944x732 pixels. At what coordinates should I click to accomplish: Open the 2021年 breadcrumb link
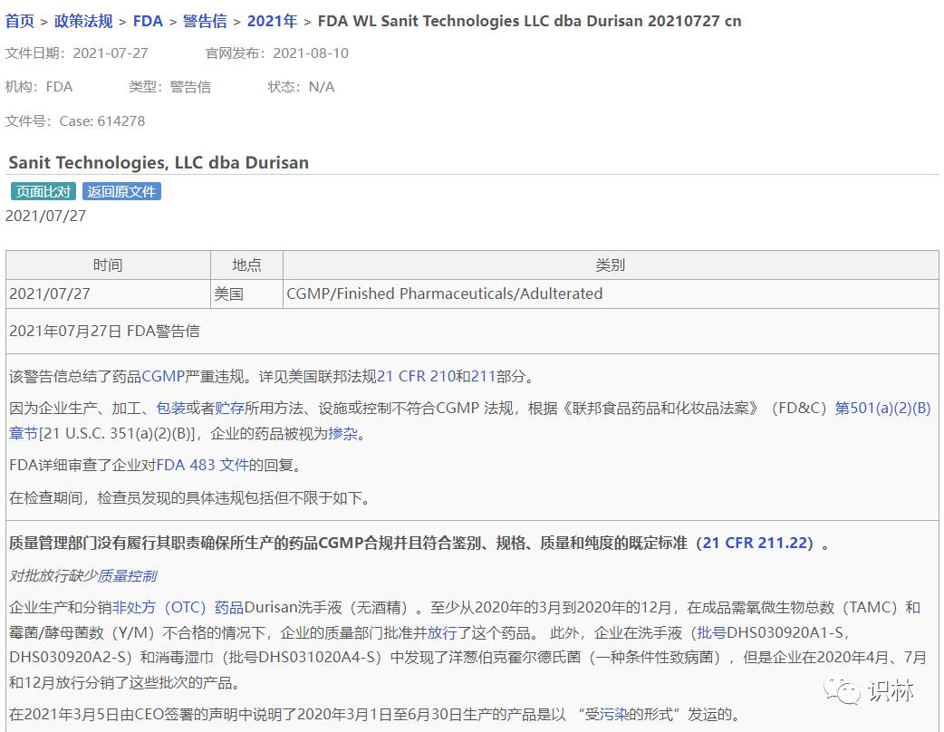point(272,21)
